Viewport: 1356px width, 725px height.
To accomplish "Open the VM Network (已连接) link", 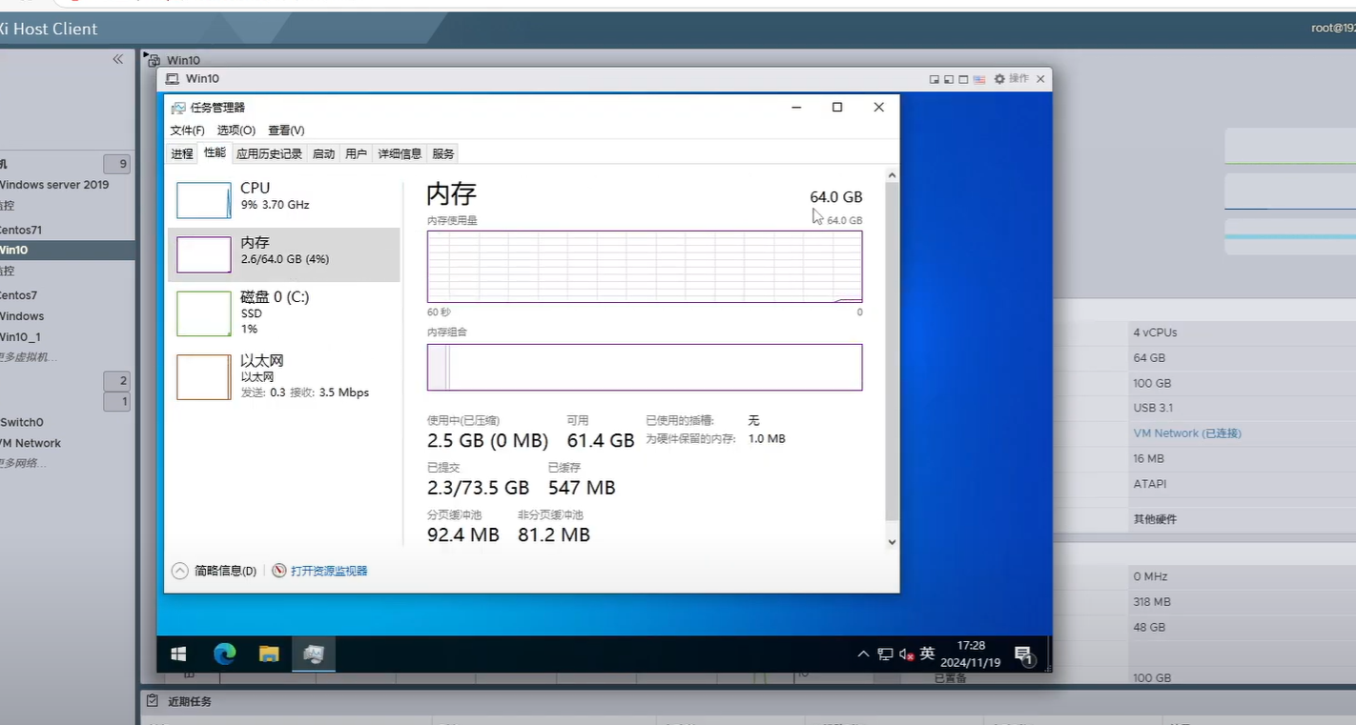I will pyautogui.click(x=1187, y=433).
